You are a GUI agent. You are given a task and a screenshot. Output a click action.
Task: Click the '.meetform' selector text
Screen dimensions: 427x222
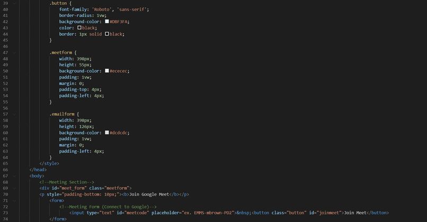pos(61,52)
